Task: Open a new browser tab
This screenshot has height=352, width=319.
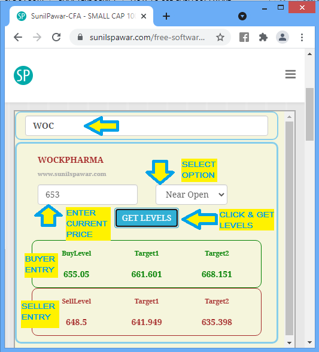Action: tap(166, 16)
